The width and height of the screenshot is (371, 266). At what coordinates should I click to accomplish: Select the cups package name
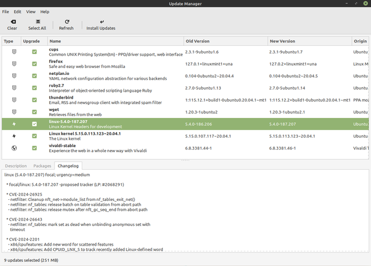(53, 49)
